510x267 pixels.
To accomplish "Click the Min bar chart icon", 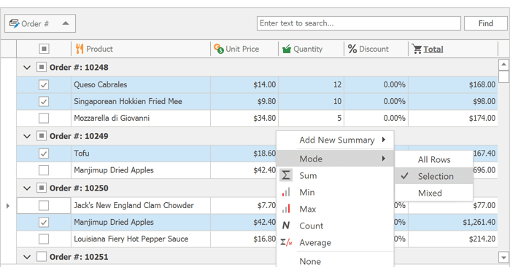I will (286, 192).
